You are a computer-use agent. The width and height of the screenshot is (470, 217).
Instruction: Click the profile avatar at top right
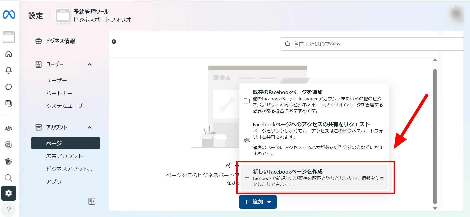point(456,14)
